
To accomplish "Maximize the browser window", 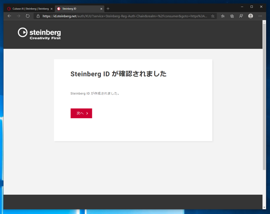I will [x=252, y=7].
